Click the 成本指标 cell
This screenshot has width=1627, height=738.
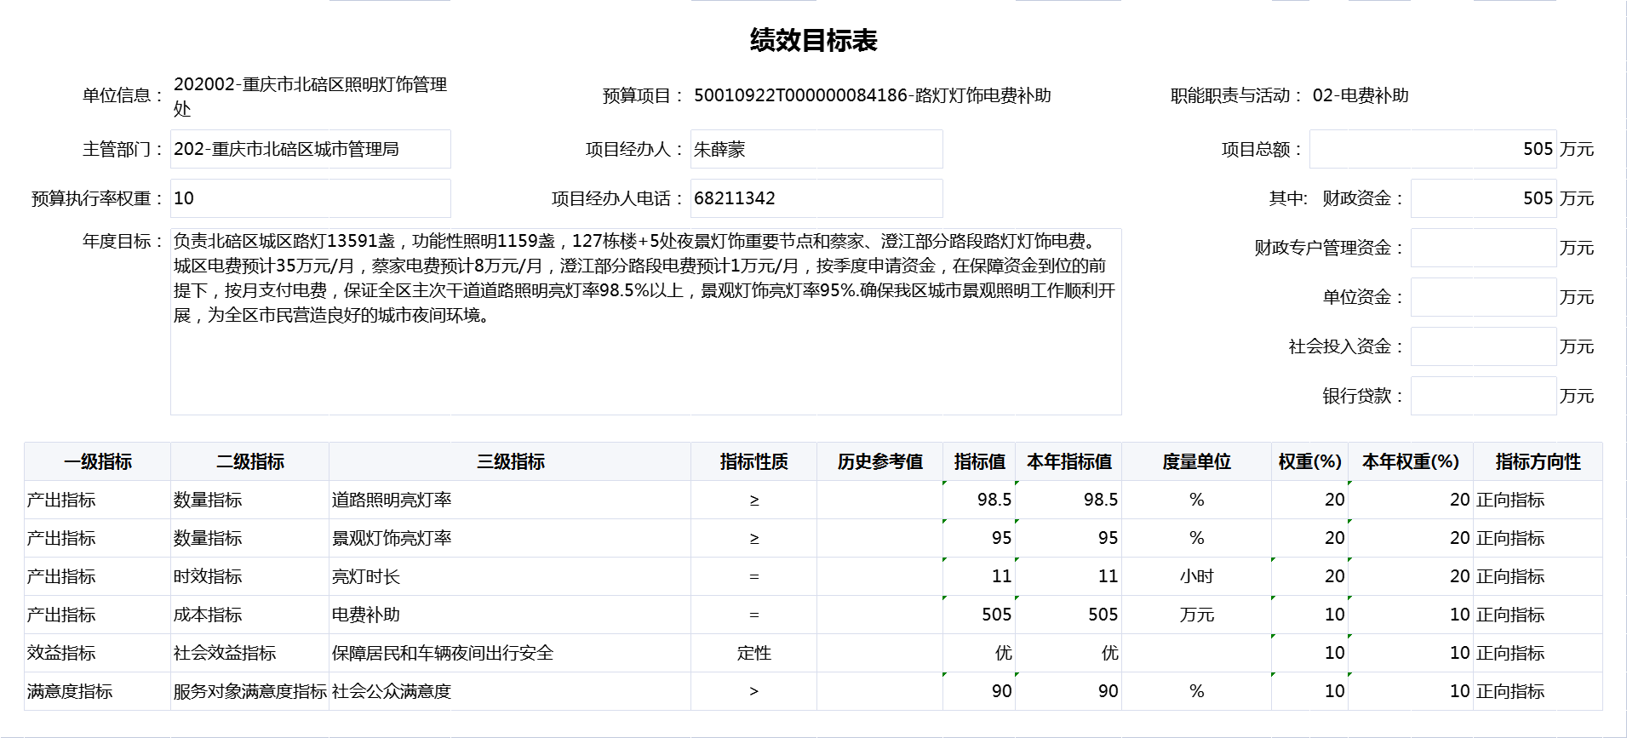pyautogui.click(x=249, y=615)
